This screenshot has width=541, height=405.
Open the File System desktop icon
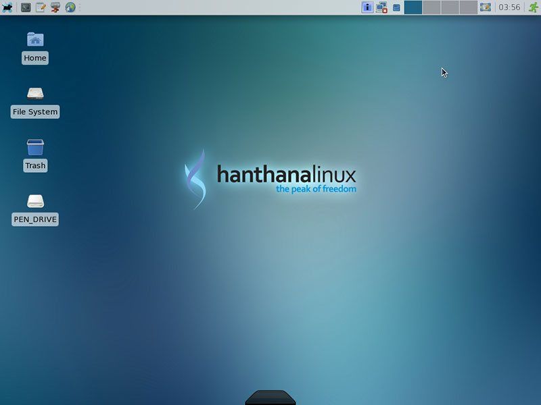coord(34,94)
